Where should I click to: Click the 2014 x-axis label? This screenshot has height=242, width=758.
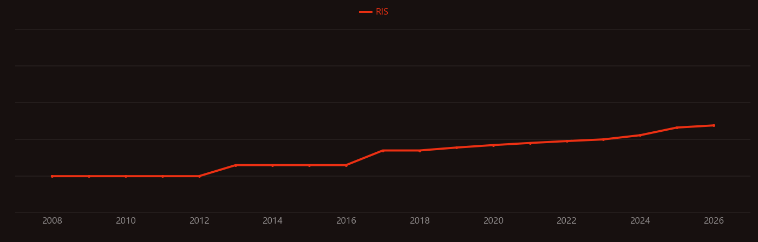[272, 221]
